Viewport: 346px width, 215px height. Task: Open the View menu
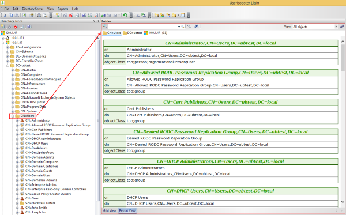click(x=50, y=9)
